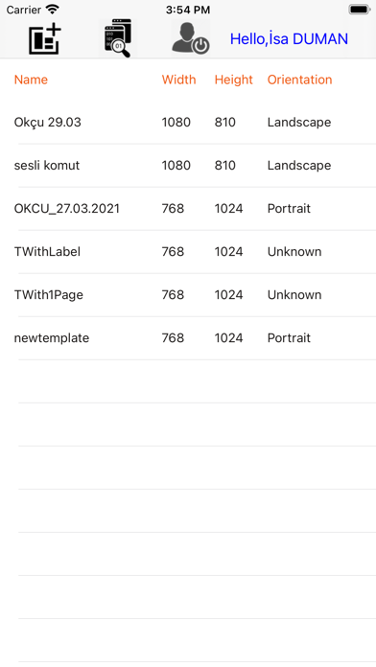Choose the TWithLabel template row
Viewport: 376px width, 667px height.
pyautogui.click(x=188, y=252)
